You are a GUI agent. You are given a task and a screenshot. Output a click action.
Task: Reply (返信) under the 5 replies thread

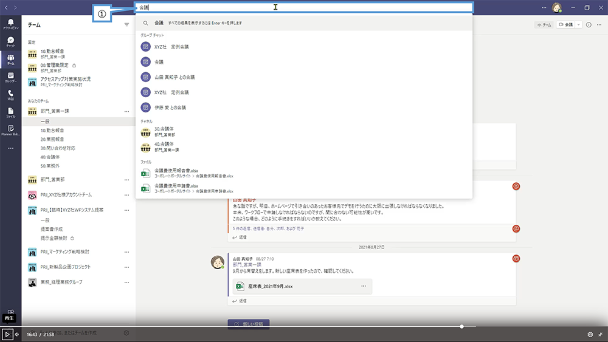pyautogui.click(x=239, y=237)
